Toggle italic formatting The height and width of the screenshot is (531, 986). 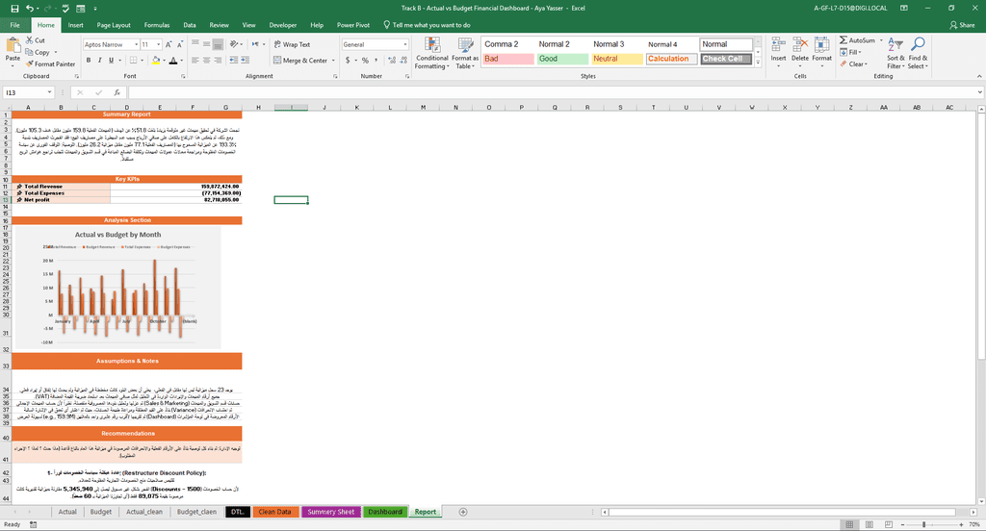100,61
